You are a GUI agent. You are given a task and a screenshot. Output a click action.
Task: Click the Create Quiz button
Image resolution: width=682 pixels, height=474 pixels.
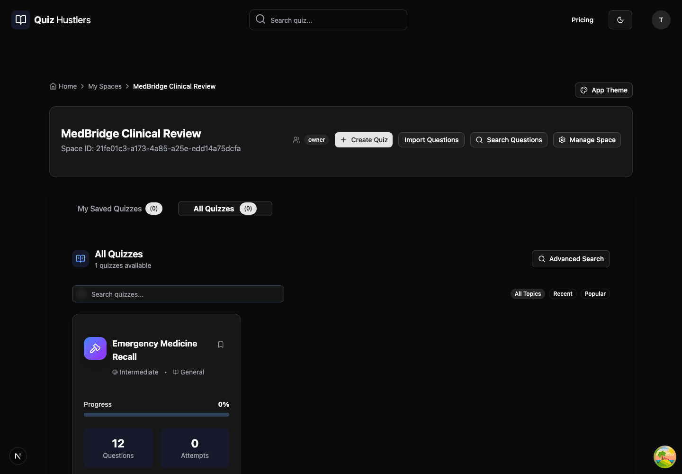pyautogui.click(x=364, y=140)
